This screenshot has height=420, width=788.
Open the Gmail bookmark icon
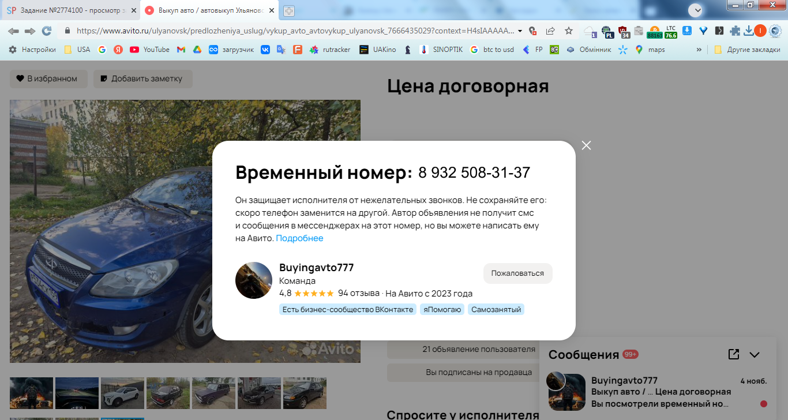coord(181,50)
